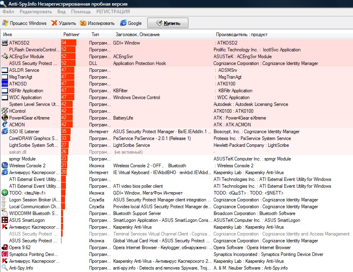Click the Isolate quarantine icon in toolbar

tap(83, 23)
